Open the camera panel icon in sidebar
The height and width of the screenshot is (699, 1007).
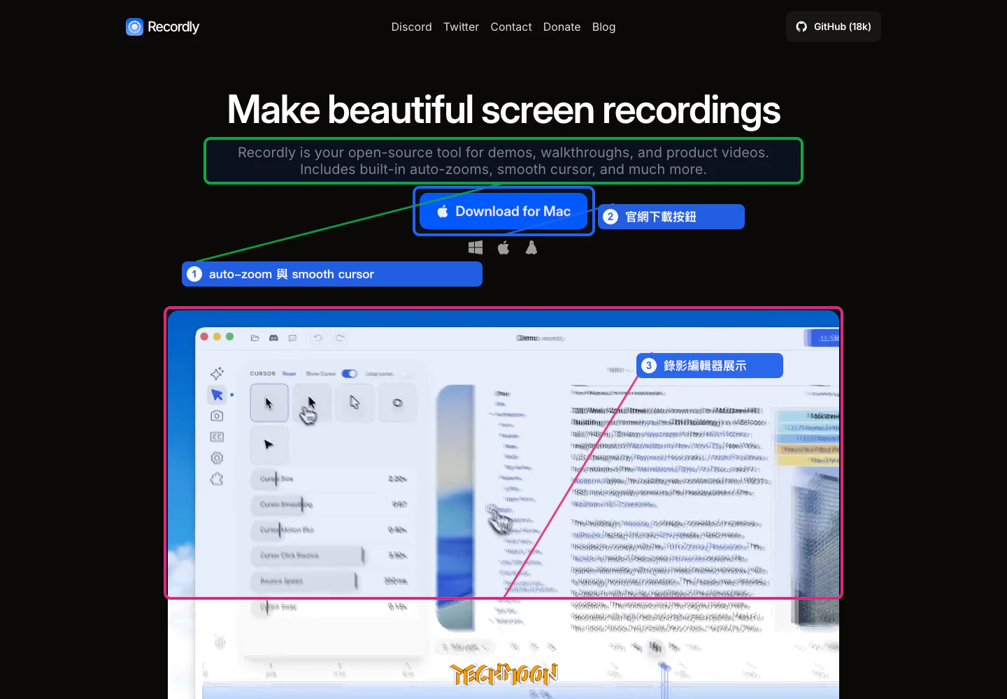click(217, 416)
